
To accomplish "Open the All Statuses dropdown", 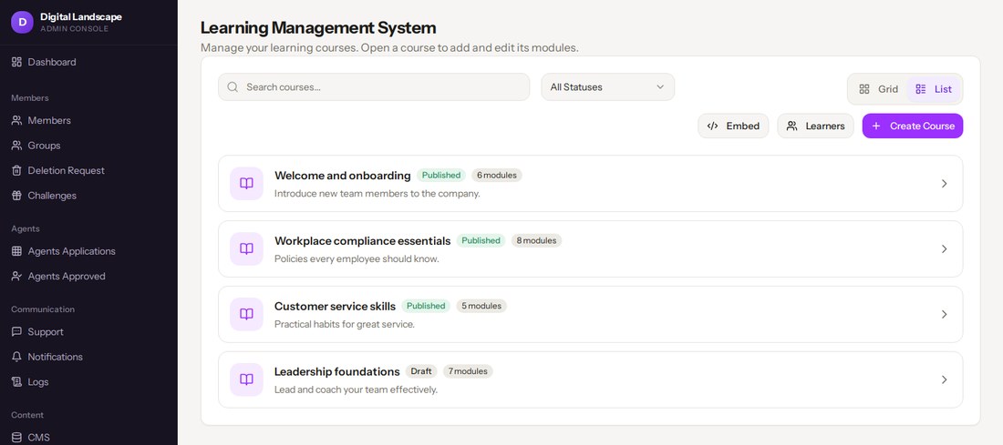I will click(x=607, y=86).
